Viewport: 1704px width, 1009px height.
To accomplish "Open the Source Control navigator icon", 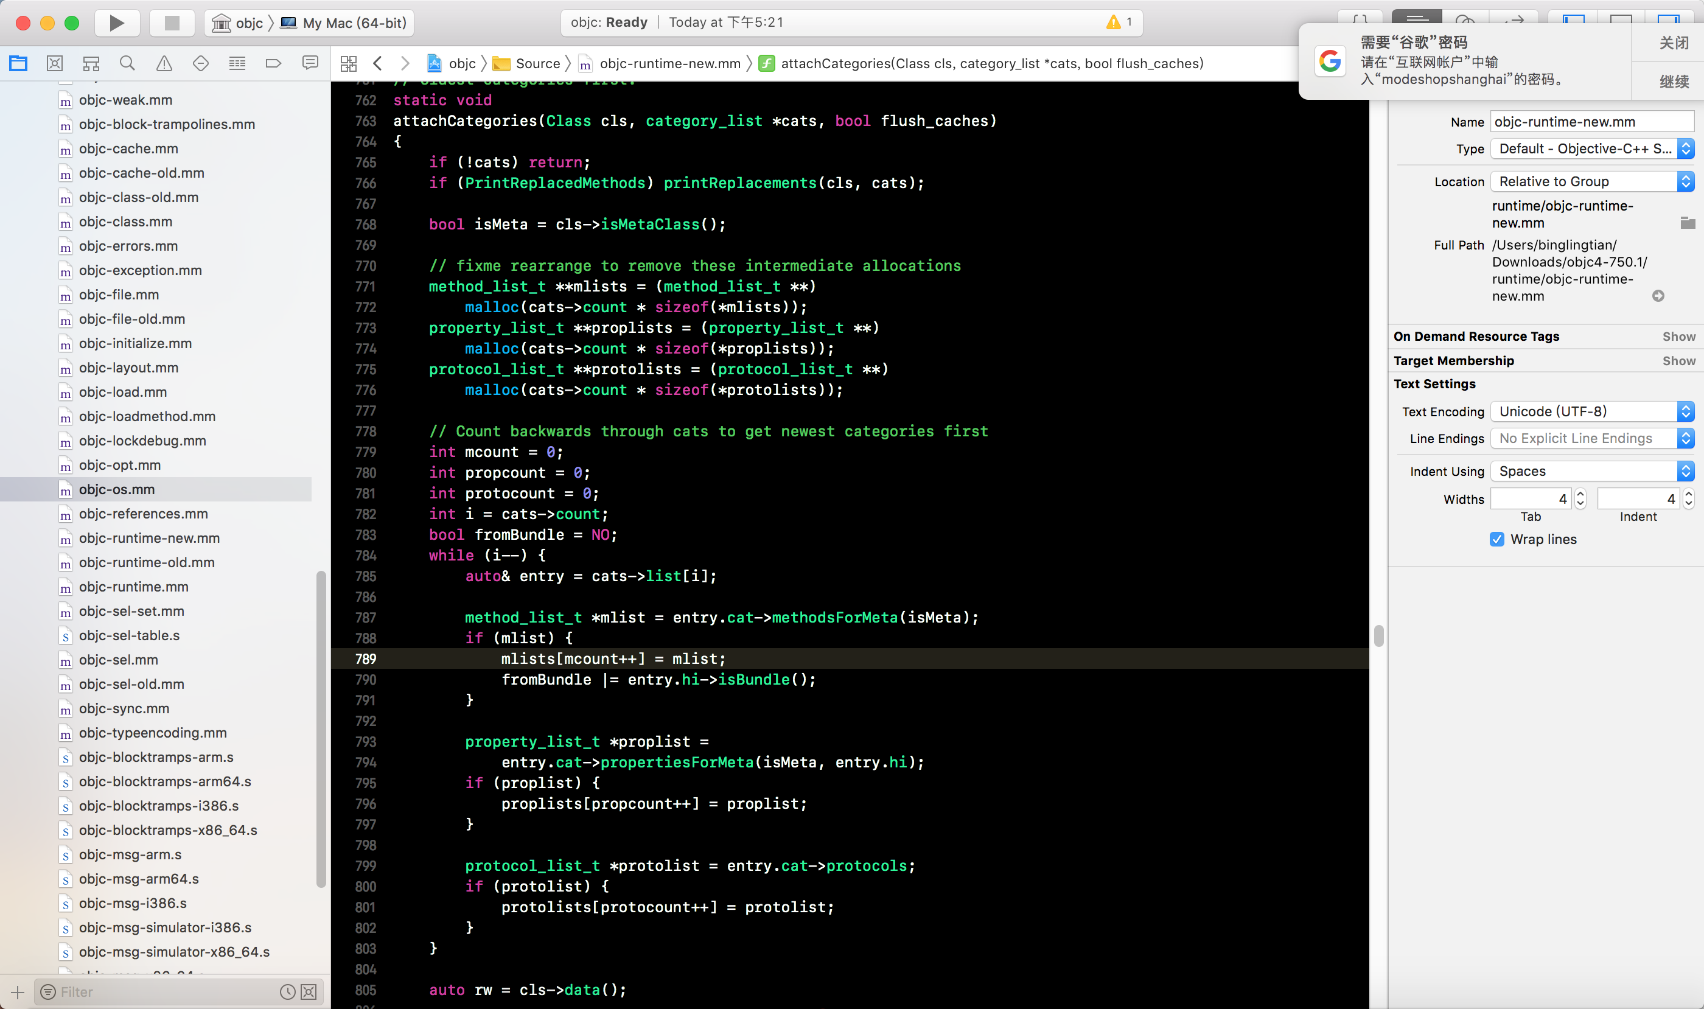I will coord(54,63).
